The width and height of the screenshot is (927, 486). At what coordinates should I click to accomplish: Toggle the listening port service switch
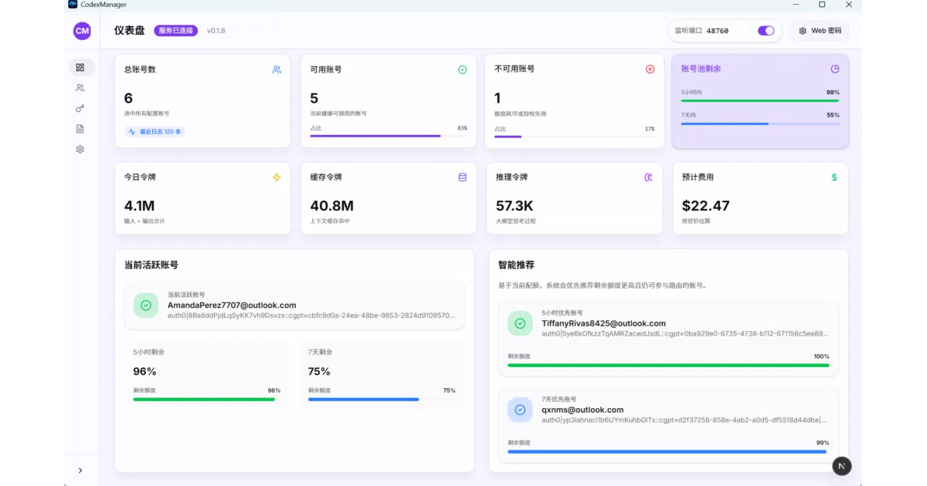(x=766, y=31)
